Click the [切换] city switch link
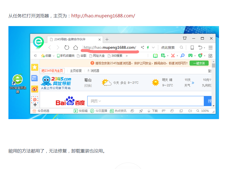The image size is (235, 169). [88, 85]
